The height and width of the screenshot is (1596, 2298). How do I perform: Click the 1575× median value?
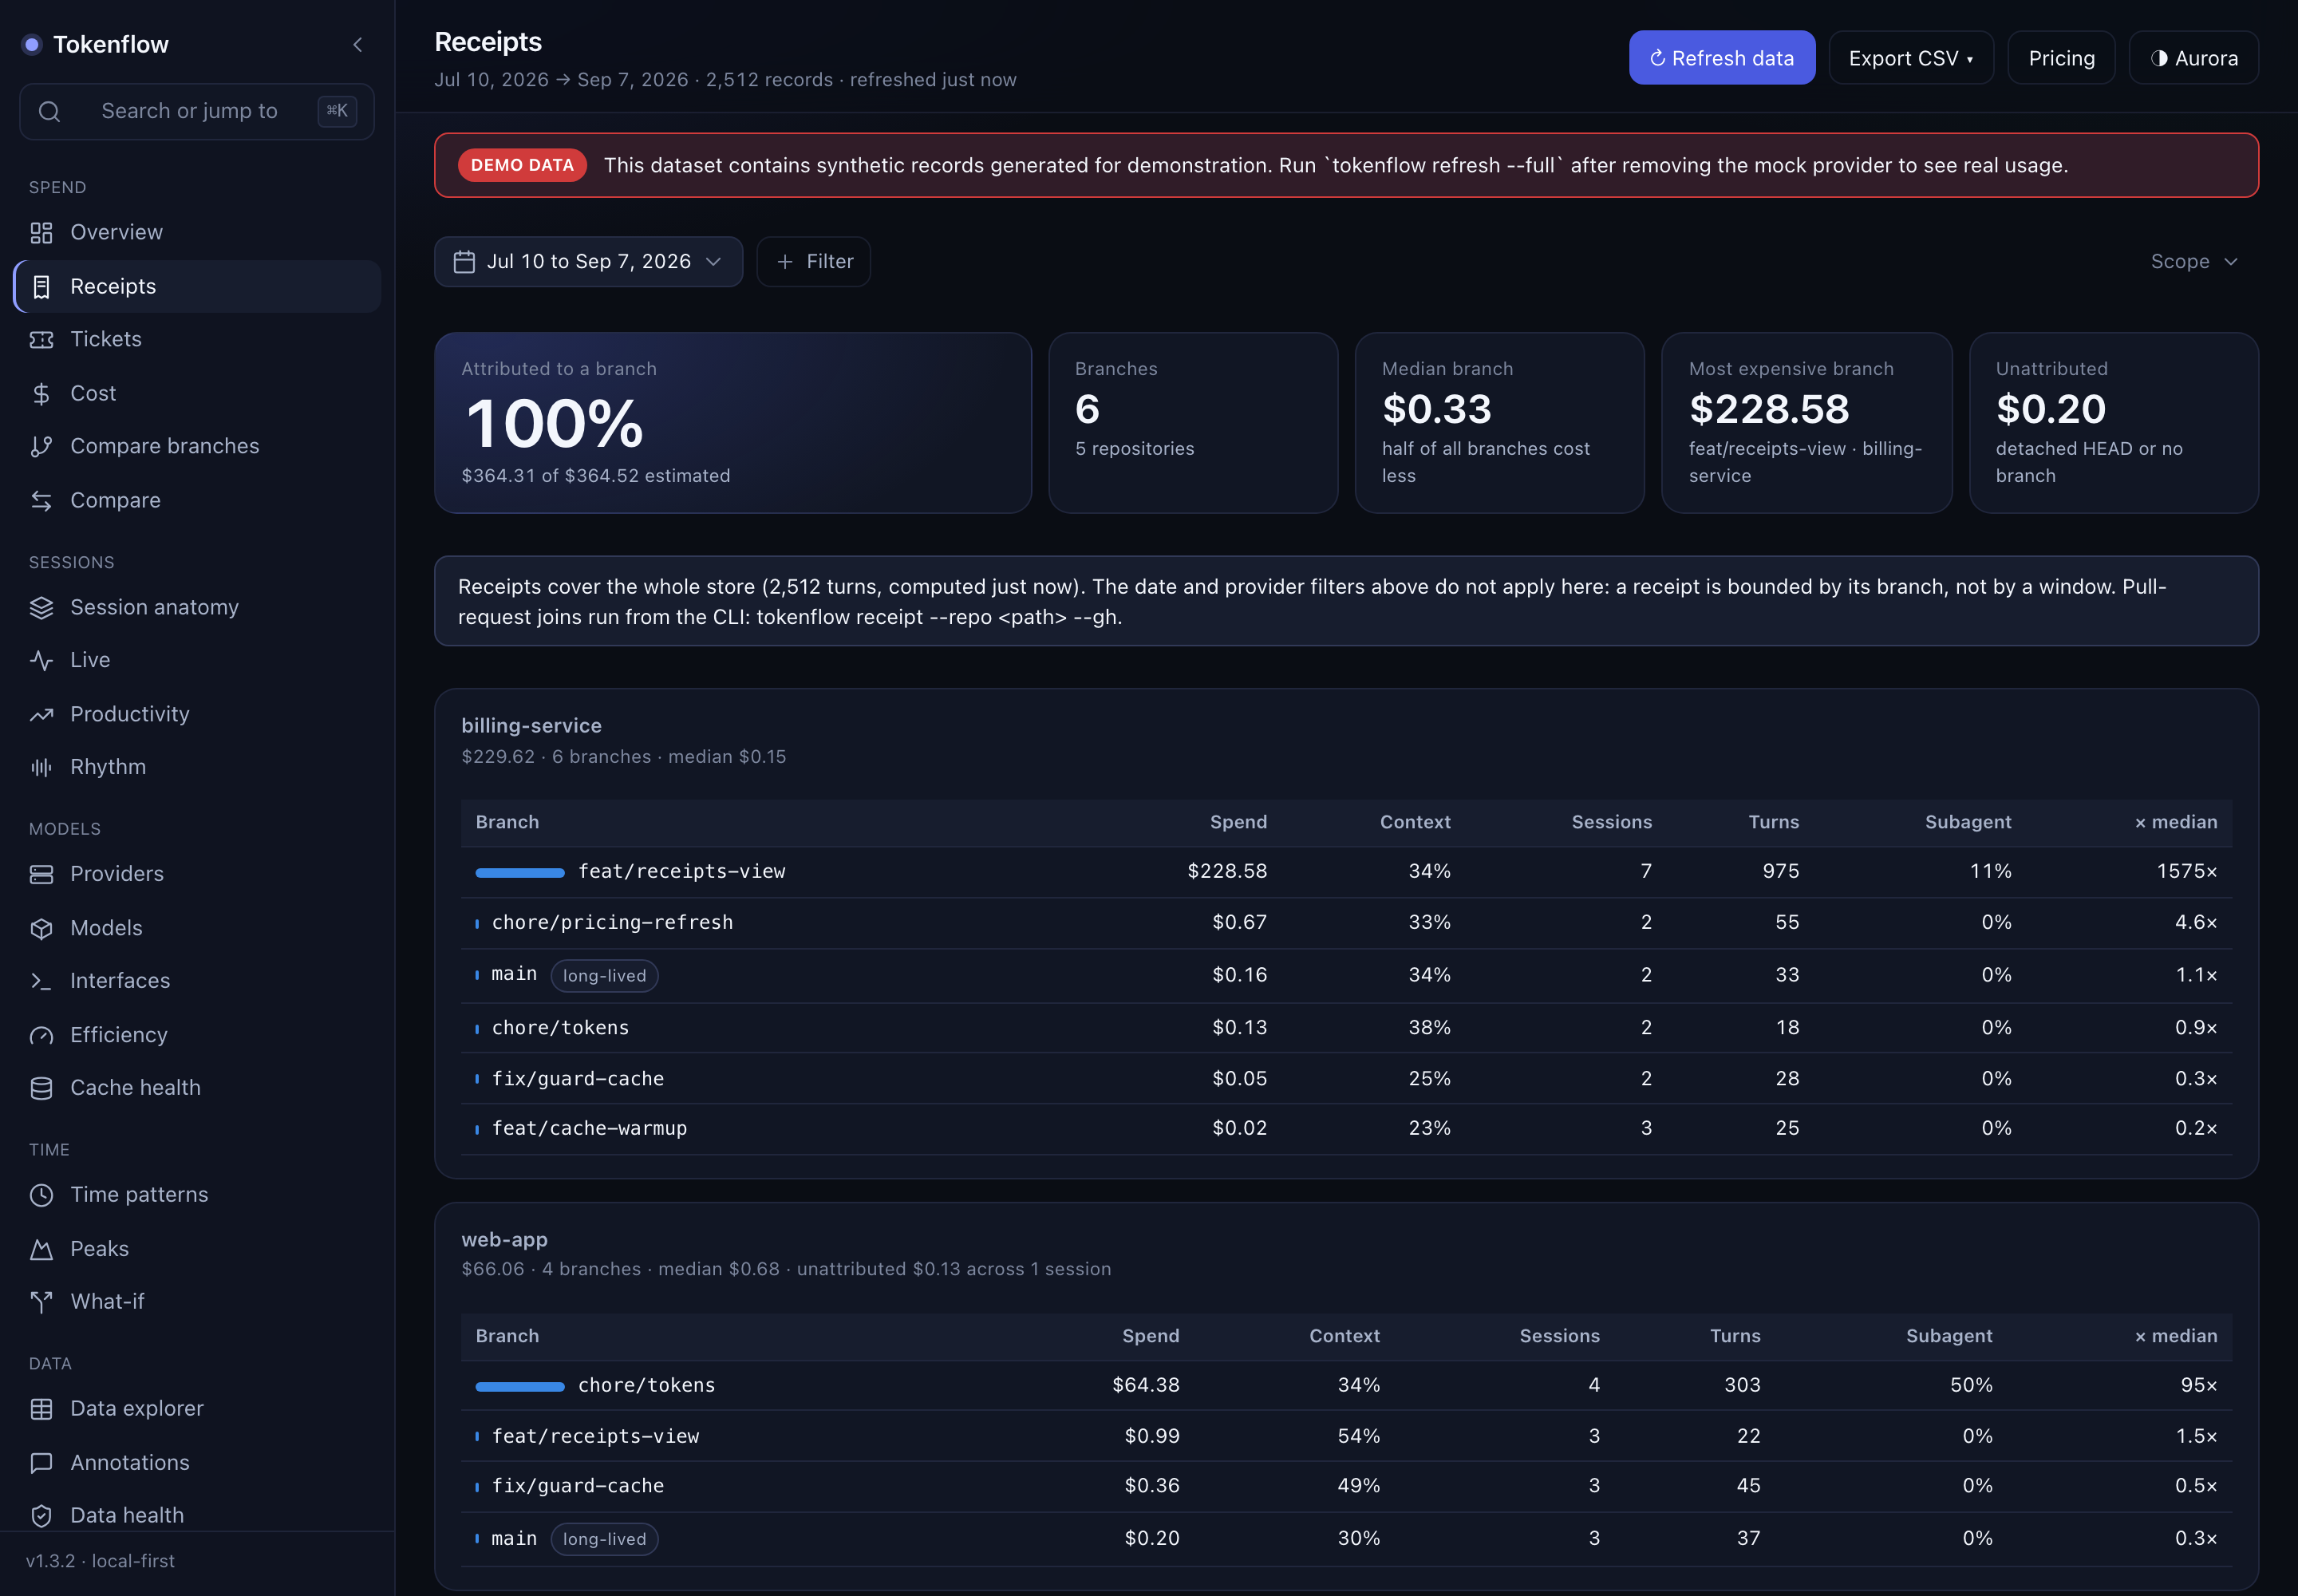click(2187, 872)
